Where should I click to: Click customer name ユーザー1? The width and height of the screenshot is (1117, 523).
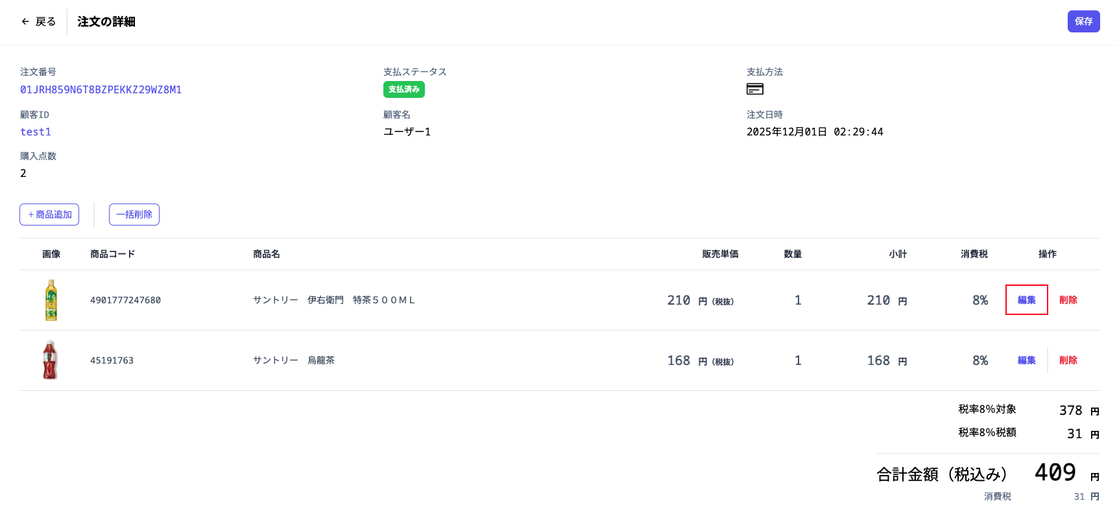click(407, 132)
